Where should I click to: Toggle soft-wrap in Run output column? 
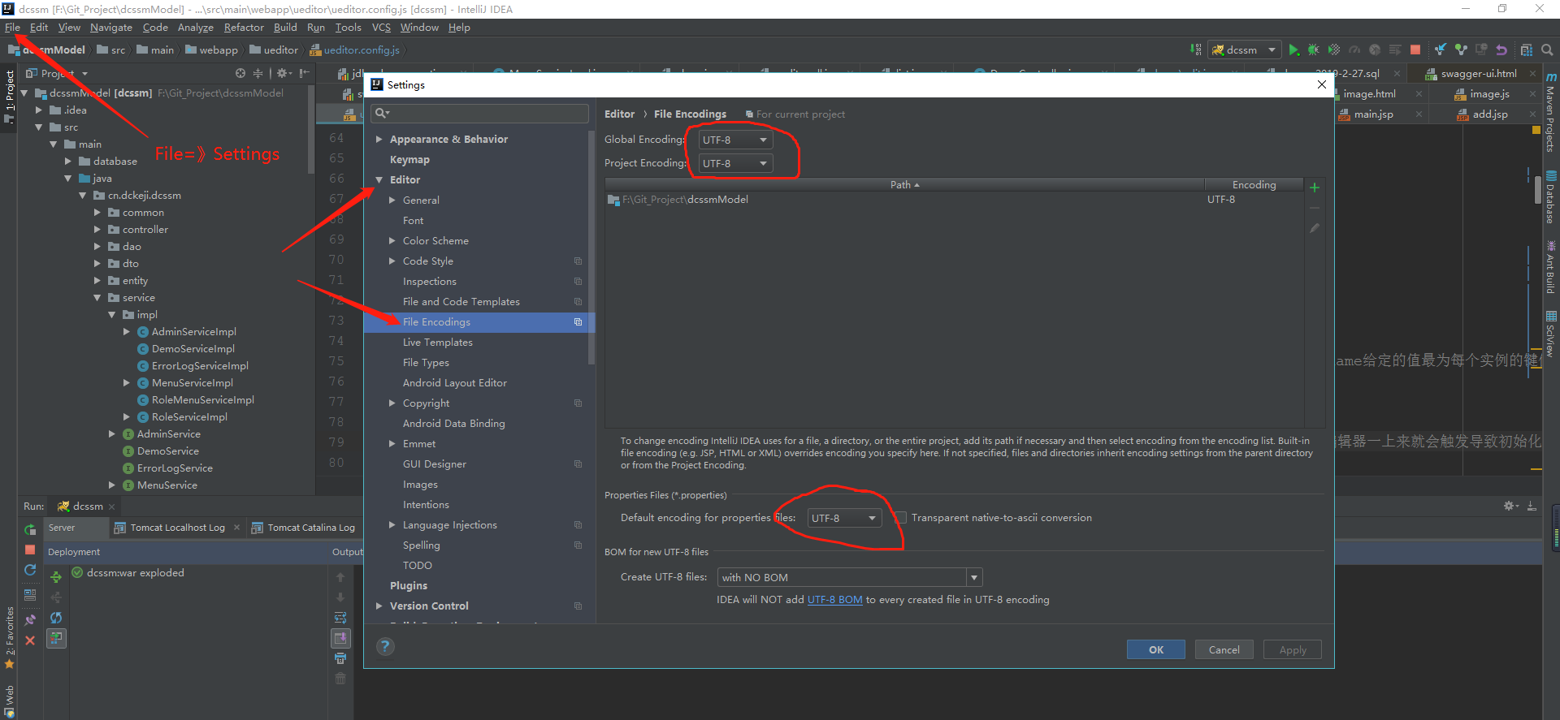point(340,618)
